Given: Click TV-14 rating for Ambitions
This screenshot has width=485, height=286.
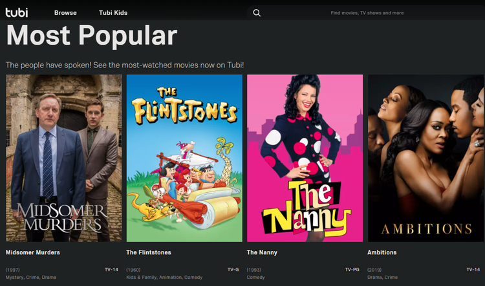Looking at the screenshot, I should click(x=473, y=270).
